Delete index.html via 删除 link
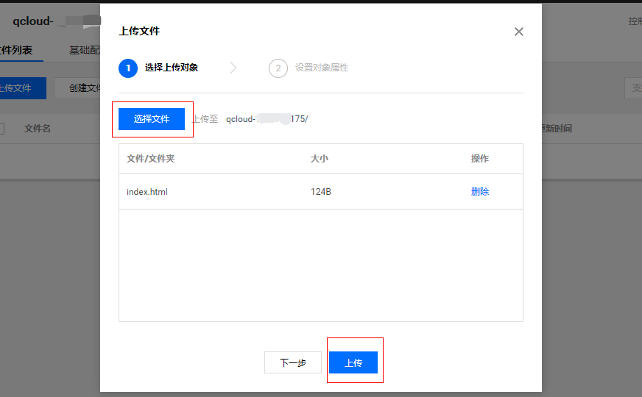This screenshot has width=642, height=397. [480, 192]
